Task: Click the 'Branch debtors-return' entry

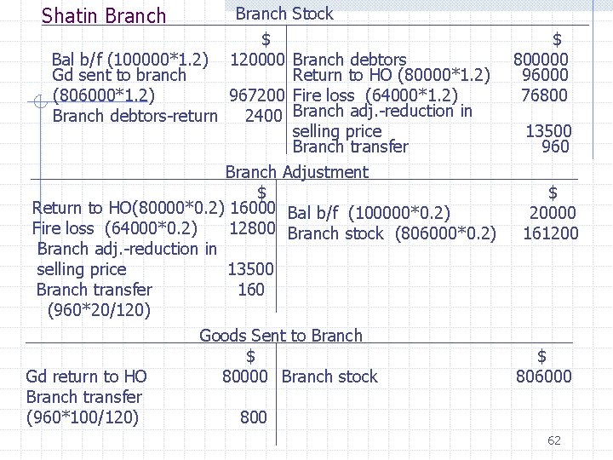Action: pos(135,116)
